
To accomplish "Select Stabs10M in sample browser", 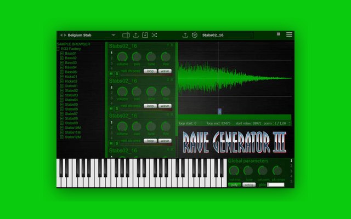I will pyautogui.click(x=73, y=128).
